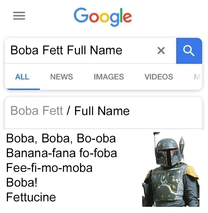The image size is (208, 213).
Task: Go to the VIDEOS tab
Action: tap(159, 77)
